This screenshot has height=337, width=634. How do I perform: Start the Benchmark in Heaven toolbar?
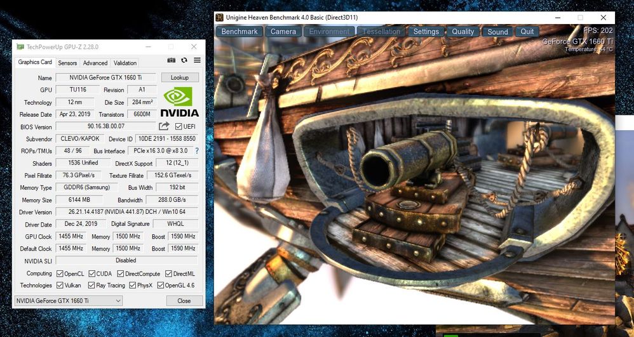tap(239, 31)
